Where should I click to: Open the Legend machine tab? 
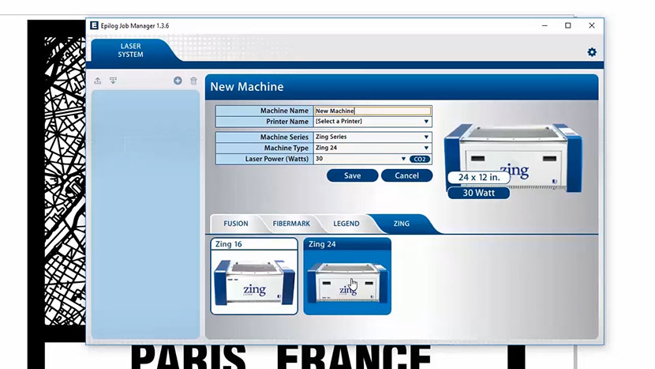tap(346, 224)
